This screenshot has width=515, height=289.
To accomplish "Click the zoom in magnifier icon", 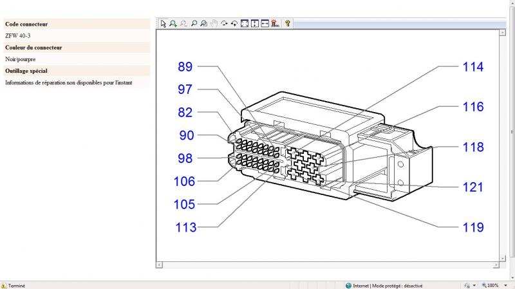I will tap(173, 23).
